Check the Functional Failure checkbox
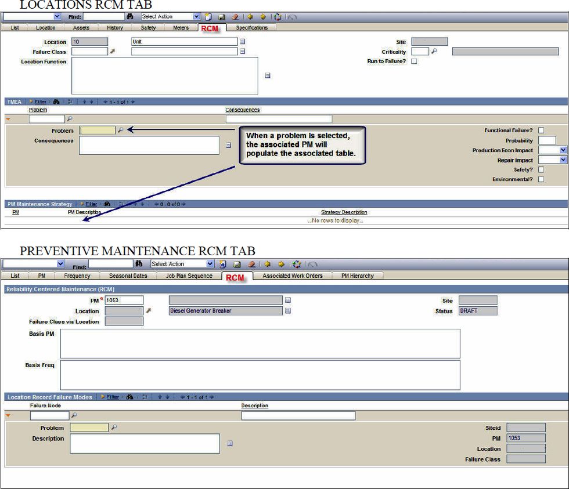This screenshot has height=489, width=569. (x=540, y=131)
